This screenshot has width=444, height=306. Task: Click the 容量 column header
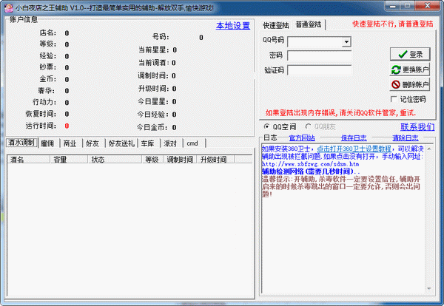[x=69, y=160]
